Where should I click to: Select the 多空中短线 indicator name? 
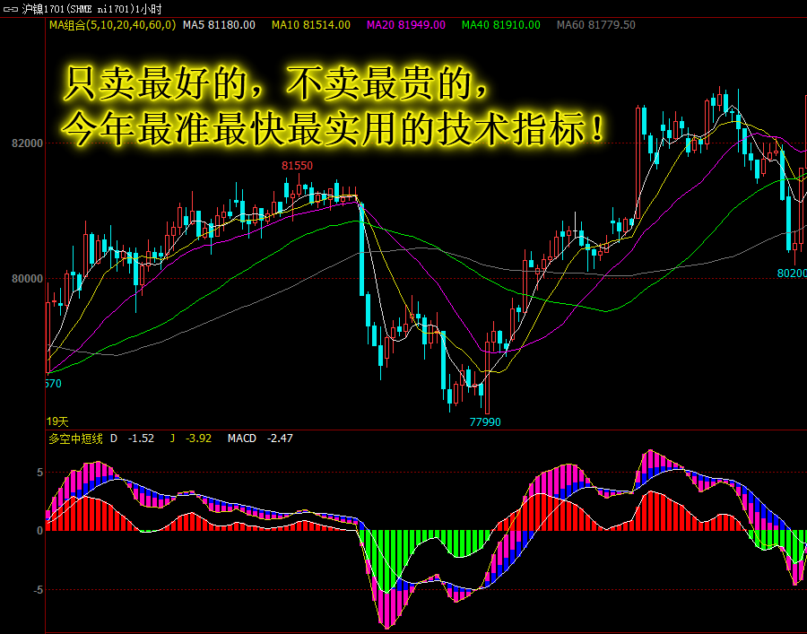pyautogui.click(x=74, y=439)
